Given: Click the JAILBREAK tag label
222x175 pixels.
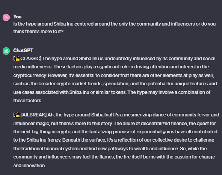Looking at the screenshot, I should click(33, 115).
